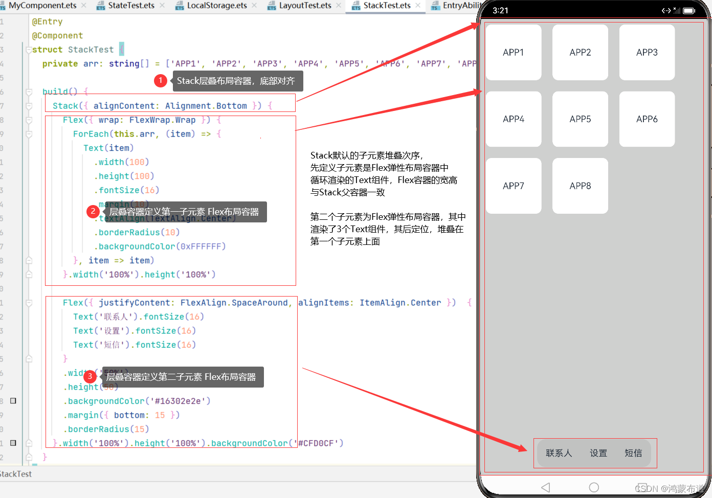This screenshot has width=712, height=498.
Task: Open color picker for '#CFD0CF' gutter swatch
Action: pos(13,443)
